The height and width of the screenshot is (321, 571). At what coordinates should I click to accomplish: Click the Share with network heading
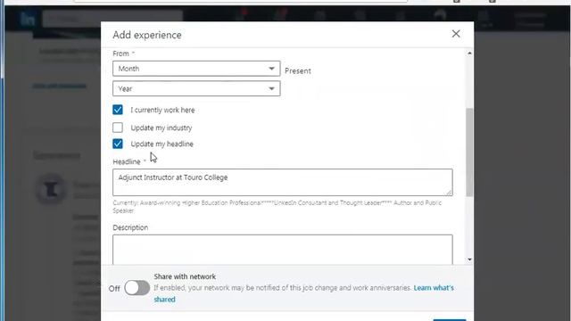tap(185, 276)
